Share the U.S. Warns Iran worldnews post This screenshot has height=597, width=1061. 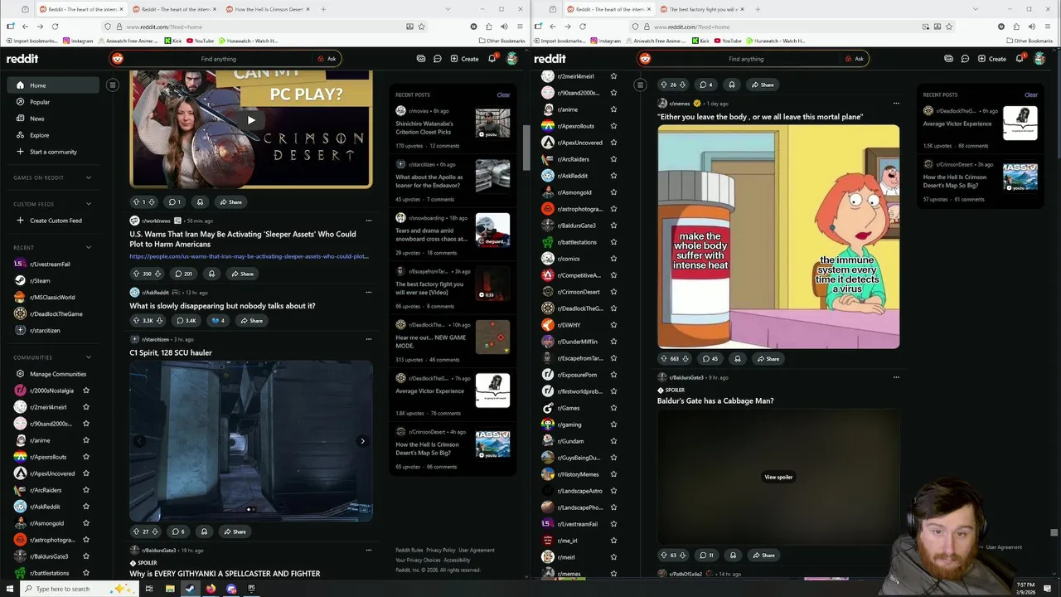pyautogui.click(x=242, y=274)
